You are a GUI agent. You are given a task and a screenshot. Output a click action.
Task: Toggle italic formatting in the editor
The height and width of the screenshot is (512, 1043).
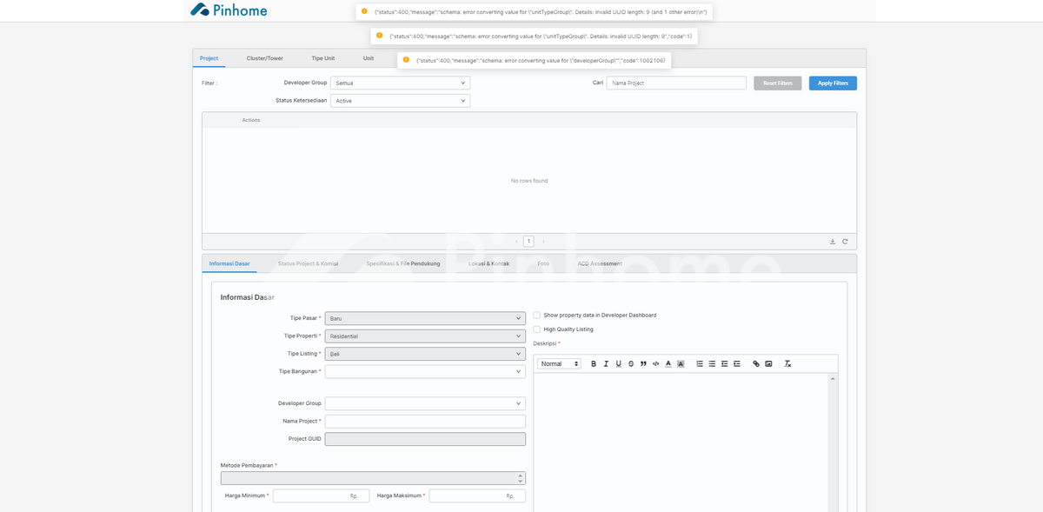[x=606, y=363]
